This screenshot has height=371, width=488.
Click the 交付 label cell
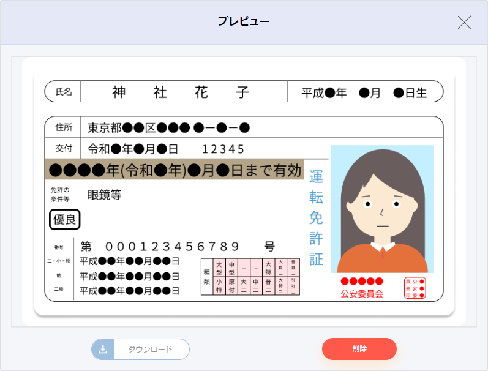point(64,148)
